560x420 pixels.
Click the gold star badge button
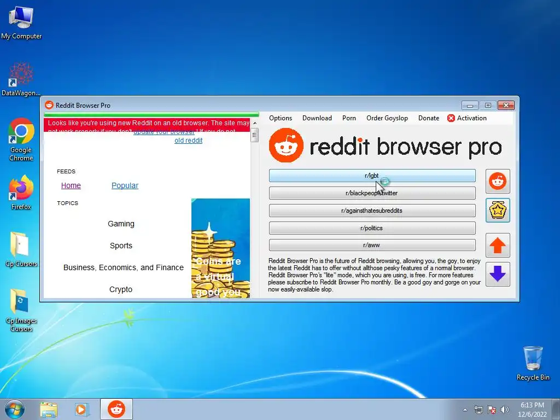click(x=498, y=211)
